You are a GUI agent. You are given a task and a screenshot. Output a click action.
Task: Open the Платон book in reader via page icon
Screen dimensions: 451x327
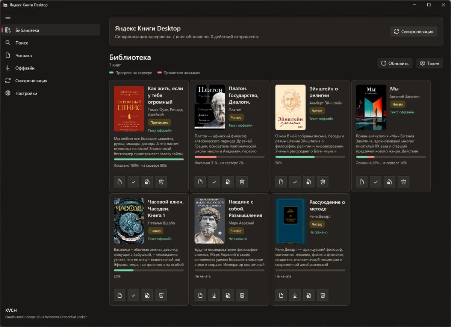click(x=200, y=182)
